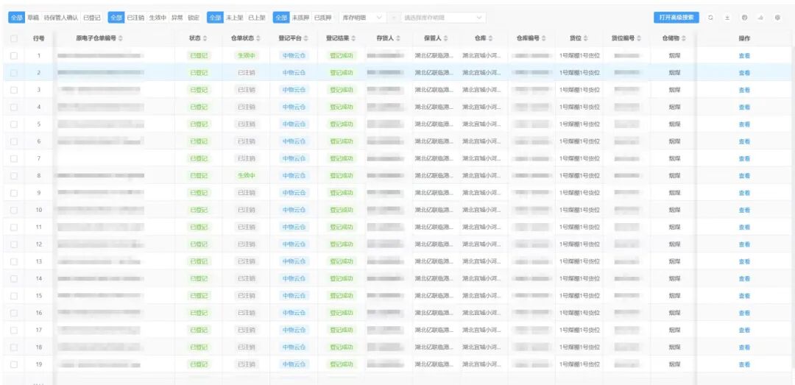Click the 打开高级搜索 button

click(x=676, y=17)
